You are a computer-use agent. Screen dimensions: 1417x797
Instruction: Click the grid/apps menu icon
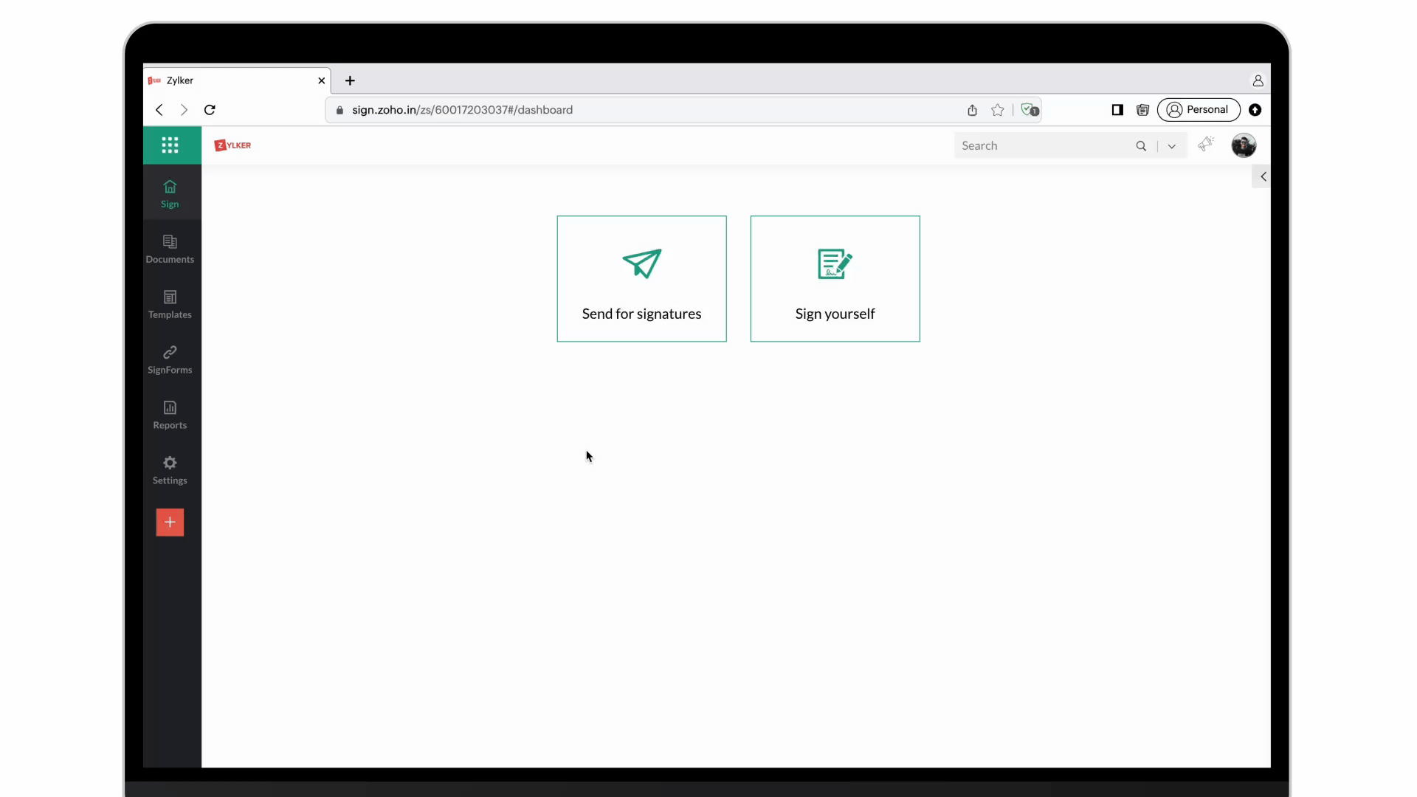point(170,145)
